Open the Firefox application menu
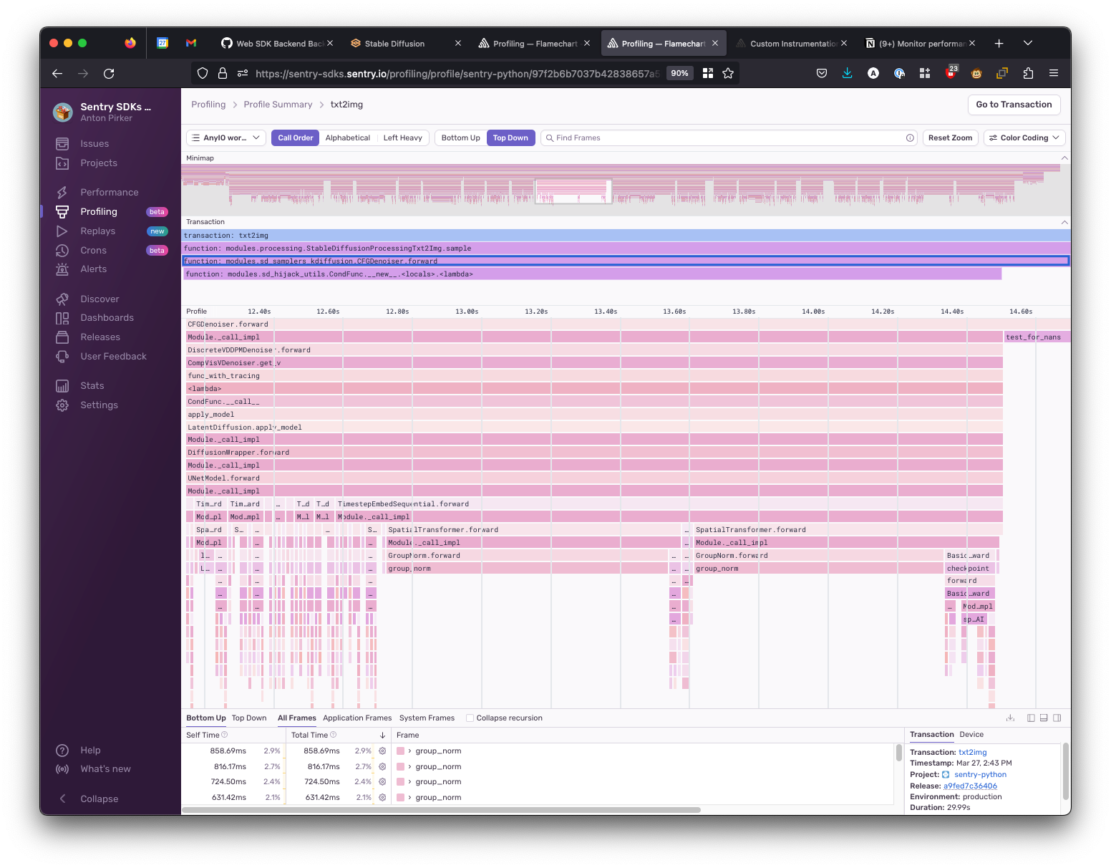 pyautogui.click(x=1054, y=74)
